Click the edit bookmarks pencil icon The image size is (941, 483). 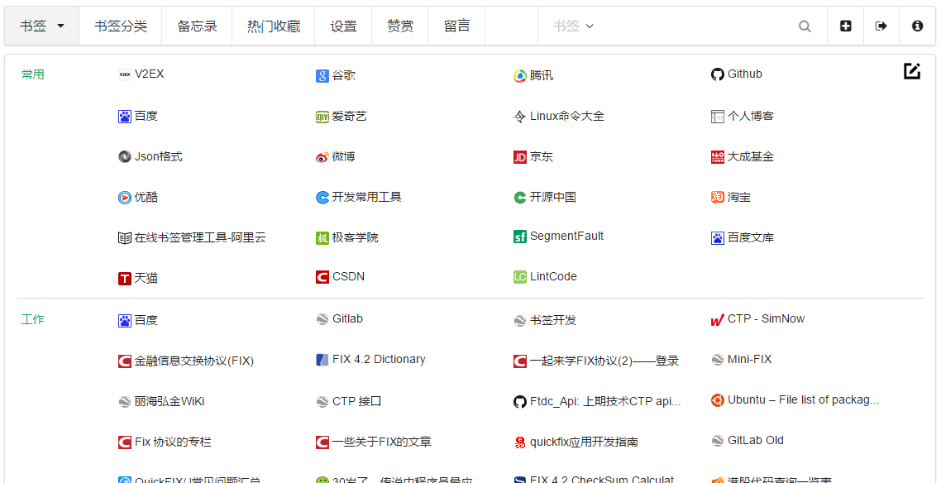pyautogui.click(x=911, y=72)
